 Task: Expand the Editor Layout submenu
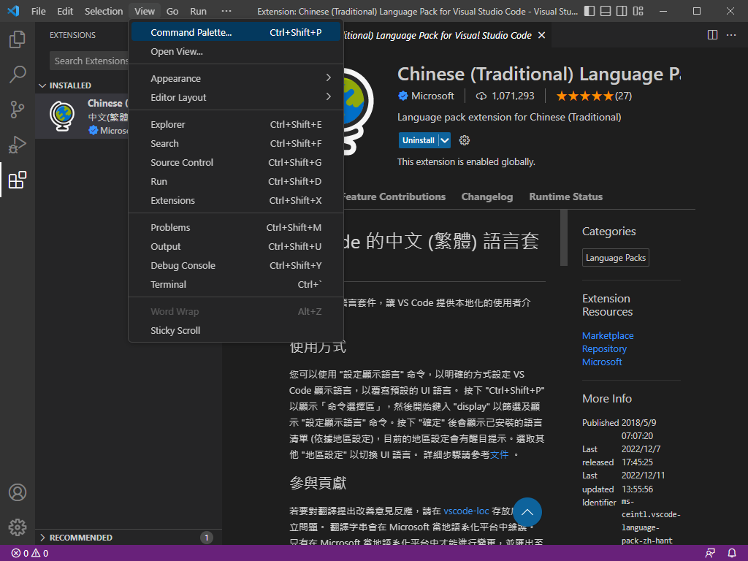(237, 97)
